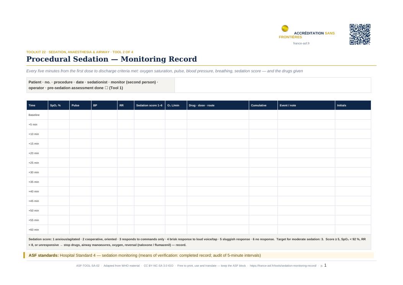This screenshot has height=285, width=403.
Task: Click the +60 min Initials cell
Action: click(x=353, y=230)
